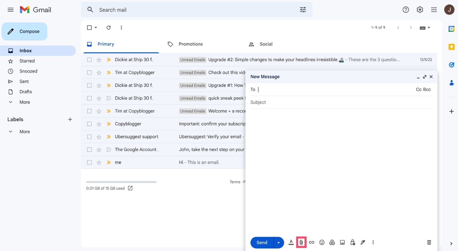Open the email from me 'This is an email'
This screenshot has width=458, height=251.
click(x=163, y=162)
